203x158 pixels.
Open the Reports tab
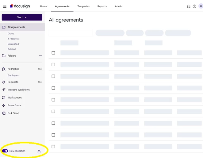tap(102, 6)
